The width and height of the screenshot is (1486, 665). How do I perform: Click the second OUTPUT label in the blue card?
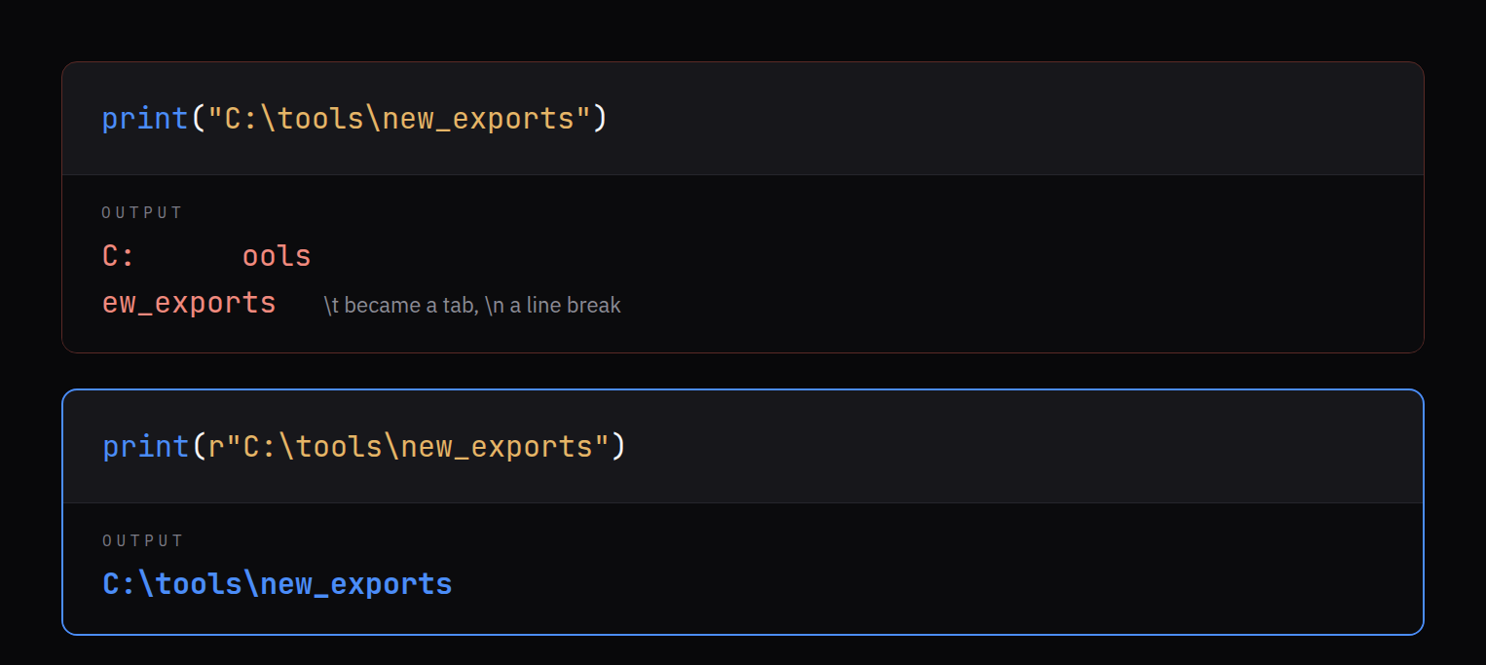(142, 540)
